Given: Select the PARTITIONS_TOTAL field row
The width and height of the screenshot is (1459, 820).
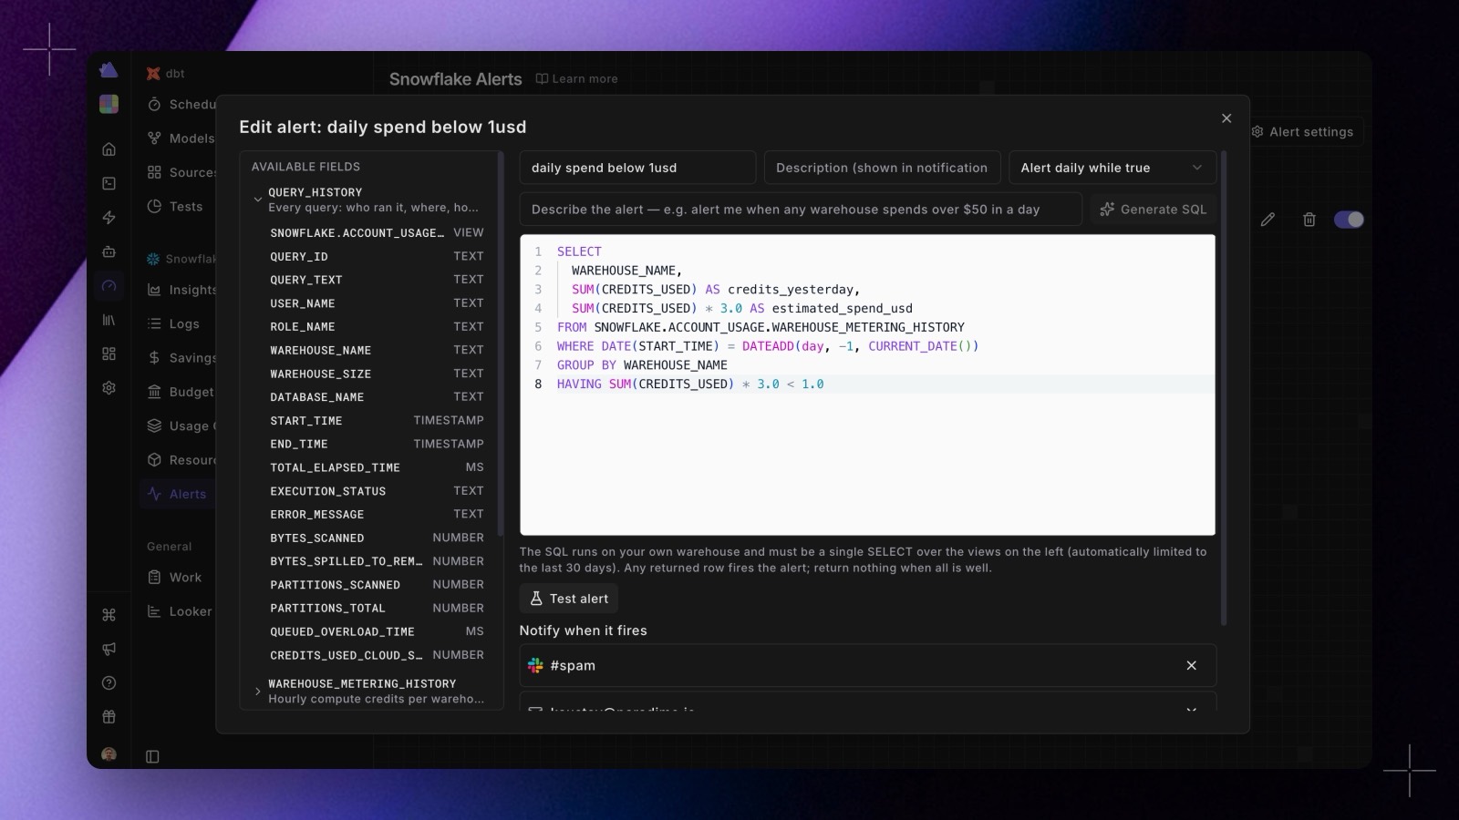Looking at the screenshot, I should (377, 609).
